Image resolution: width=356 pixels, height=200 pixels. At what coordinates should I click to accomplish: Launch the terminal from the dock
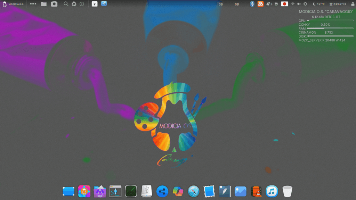pos(115,191)
